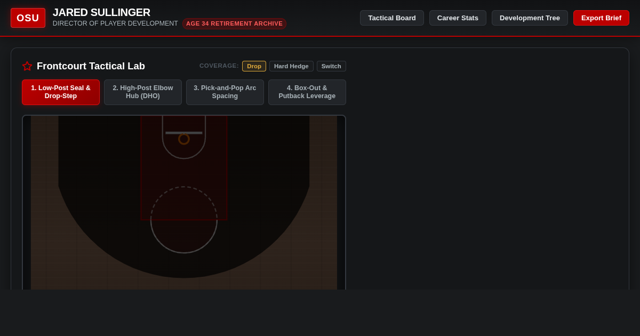
Task: Click the Frontcourt Tactical Lab title
Action: (91, 66)
